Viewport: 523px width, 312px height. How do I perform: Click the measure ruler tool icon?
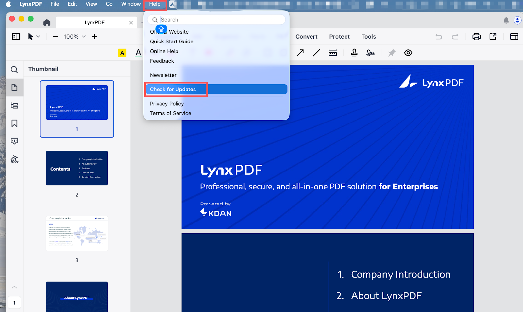332,53
